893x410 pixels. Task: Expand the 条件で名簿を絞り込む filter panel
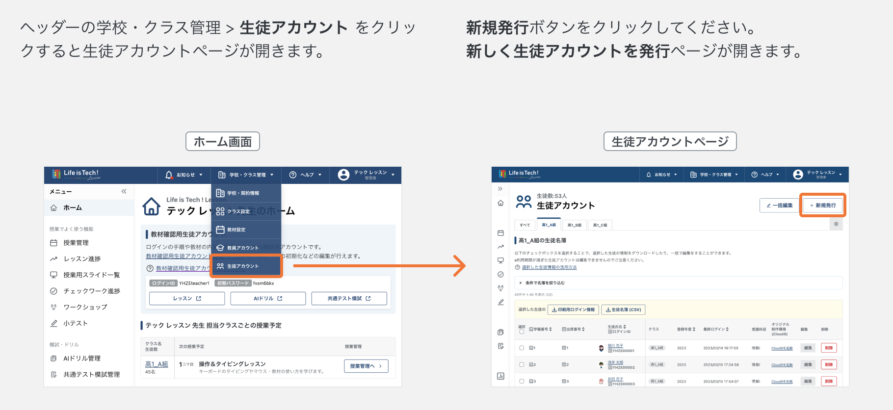point(678,283)
